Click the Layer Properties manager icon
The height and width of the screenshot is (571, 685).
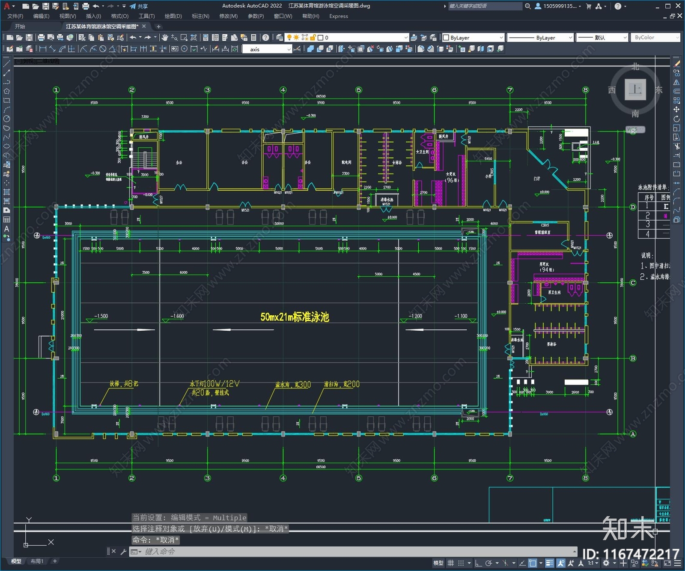(x=279, y=38)
